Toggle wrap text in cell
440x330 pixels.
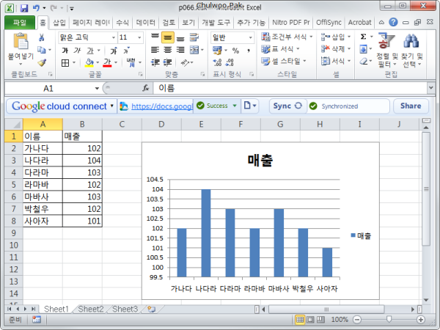(x=194, y=37)
